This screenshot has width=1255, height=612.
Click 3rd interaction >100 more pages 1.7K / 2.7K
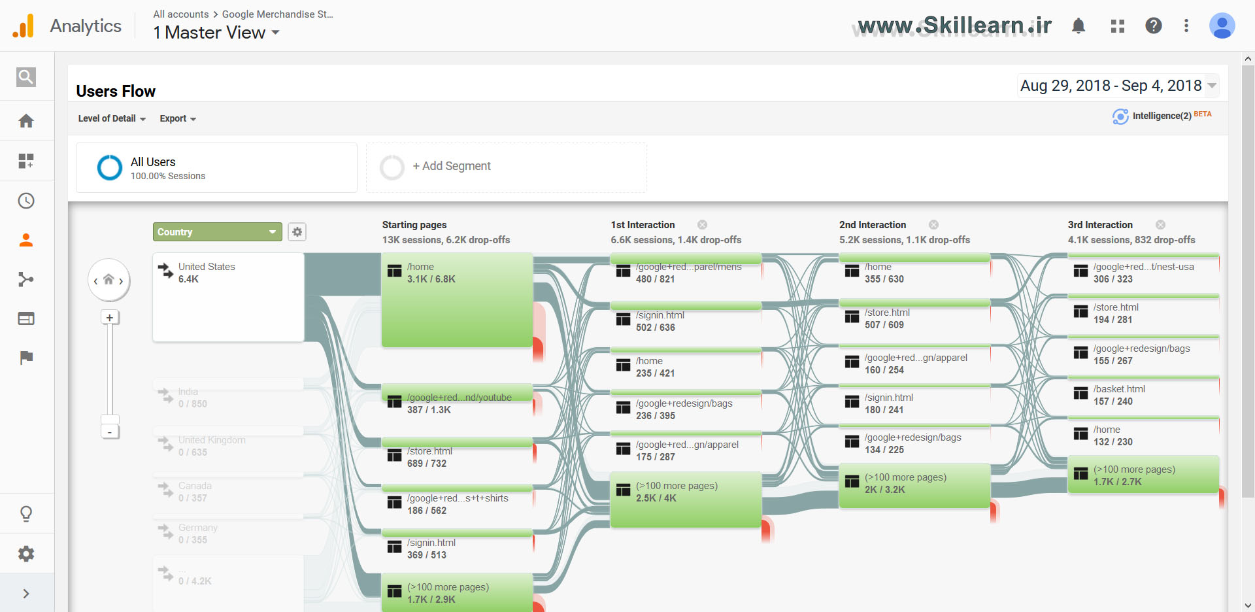[x=1143, y=475]
